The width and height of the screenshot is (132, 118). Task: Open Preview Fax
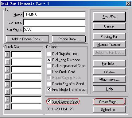pos(109,36)
